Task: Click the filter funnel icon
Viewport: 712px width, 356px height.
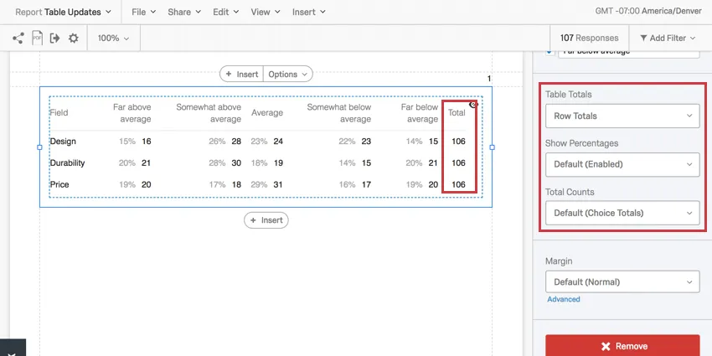Action: tap(643, 38)
